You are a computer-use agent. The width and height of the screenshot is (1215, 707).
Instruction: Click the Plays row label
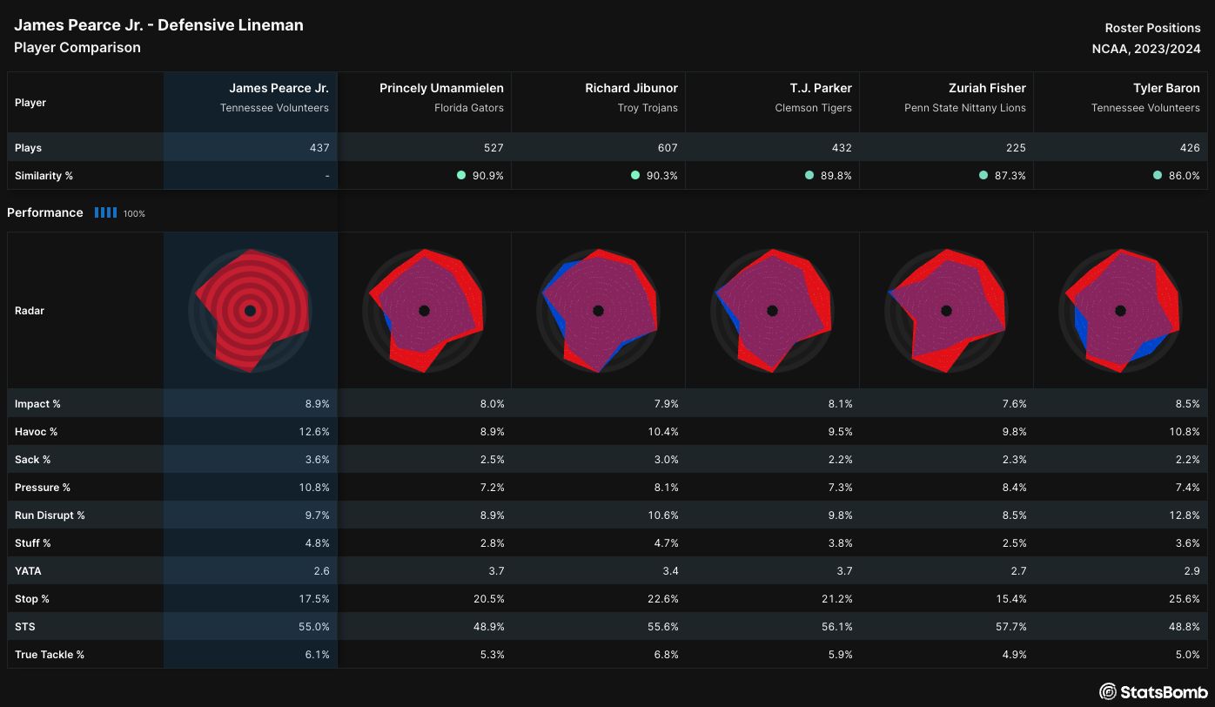pyautogui.click(x=28, y=148)
